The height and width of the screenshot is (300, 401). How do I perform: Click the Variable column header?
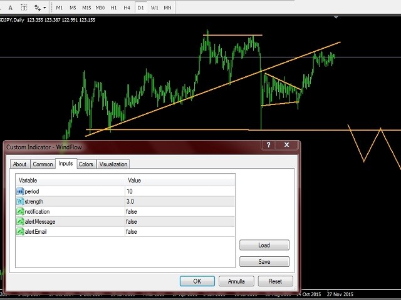70,181
